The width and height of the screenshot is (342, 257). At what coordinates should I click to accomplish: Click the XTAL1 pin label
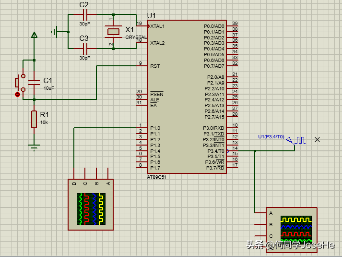coord(157,26)
